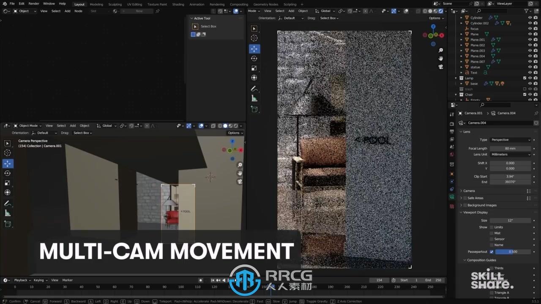Select the Move tool in the upper viewport toolbar
This screenshot has height=304, width=541.
[254, 49]
